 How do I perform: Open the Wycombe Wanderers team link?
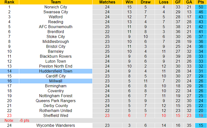[x=56, y=125]
